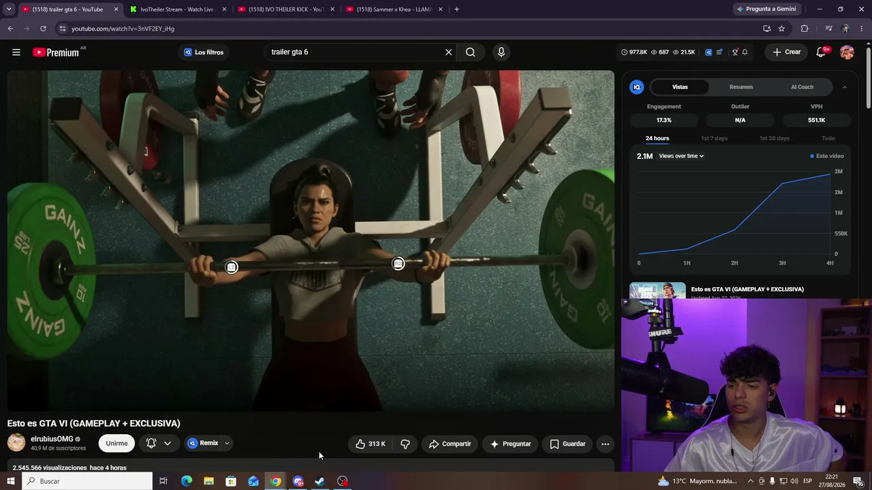Go to YouTube Premium home logo

(56, 52)
